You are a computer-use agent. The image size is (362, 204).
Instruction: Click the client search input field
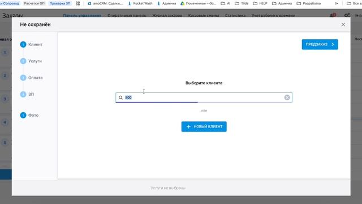pyautogui.click(x=204, y=97)
